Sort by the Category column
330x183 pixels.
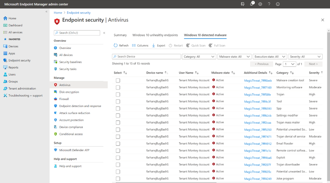pyautogui.click(x=285, y=73)
